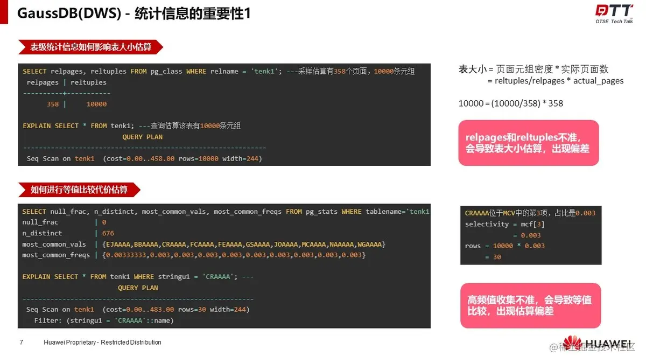Click slide page number 7

click(21, 343)
